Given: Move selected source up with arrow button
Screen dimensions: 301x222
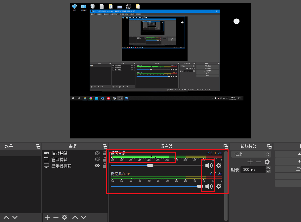Looking at the screenshot, I should point(75,217).
